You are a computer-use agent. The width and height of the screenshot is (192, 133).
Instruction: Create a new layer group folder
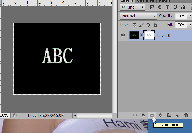pyautogui.click(x=169, y=115)
